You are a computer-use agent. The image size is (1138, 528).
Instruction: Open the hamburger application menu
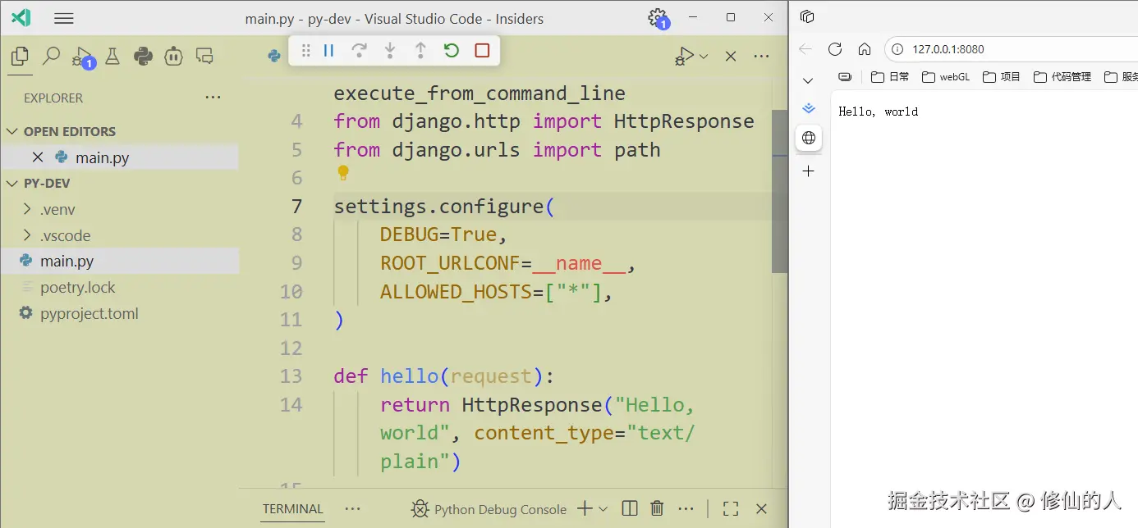point(63,18)
